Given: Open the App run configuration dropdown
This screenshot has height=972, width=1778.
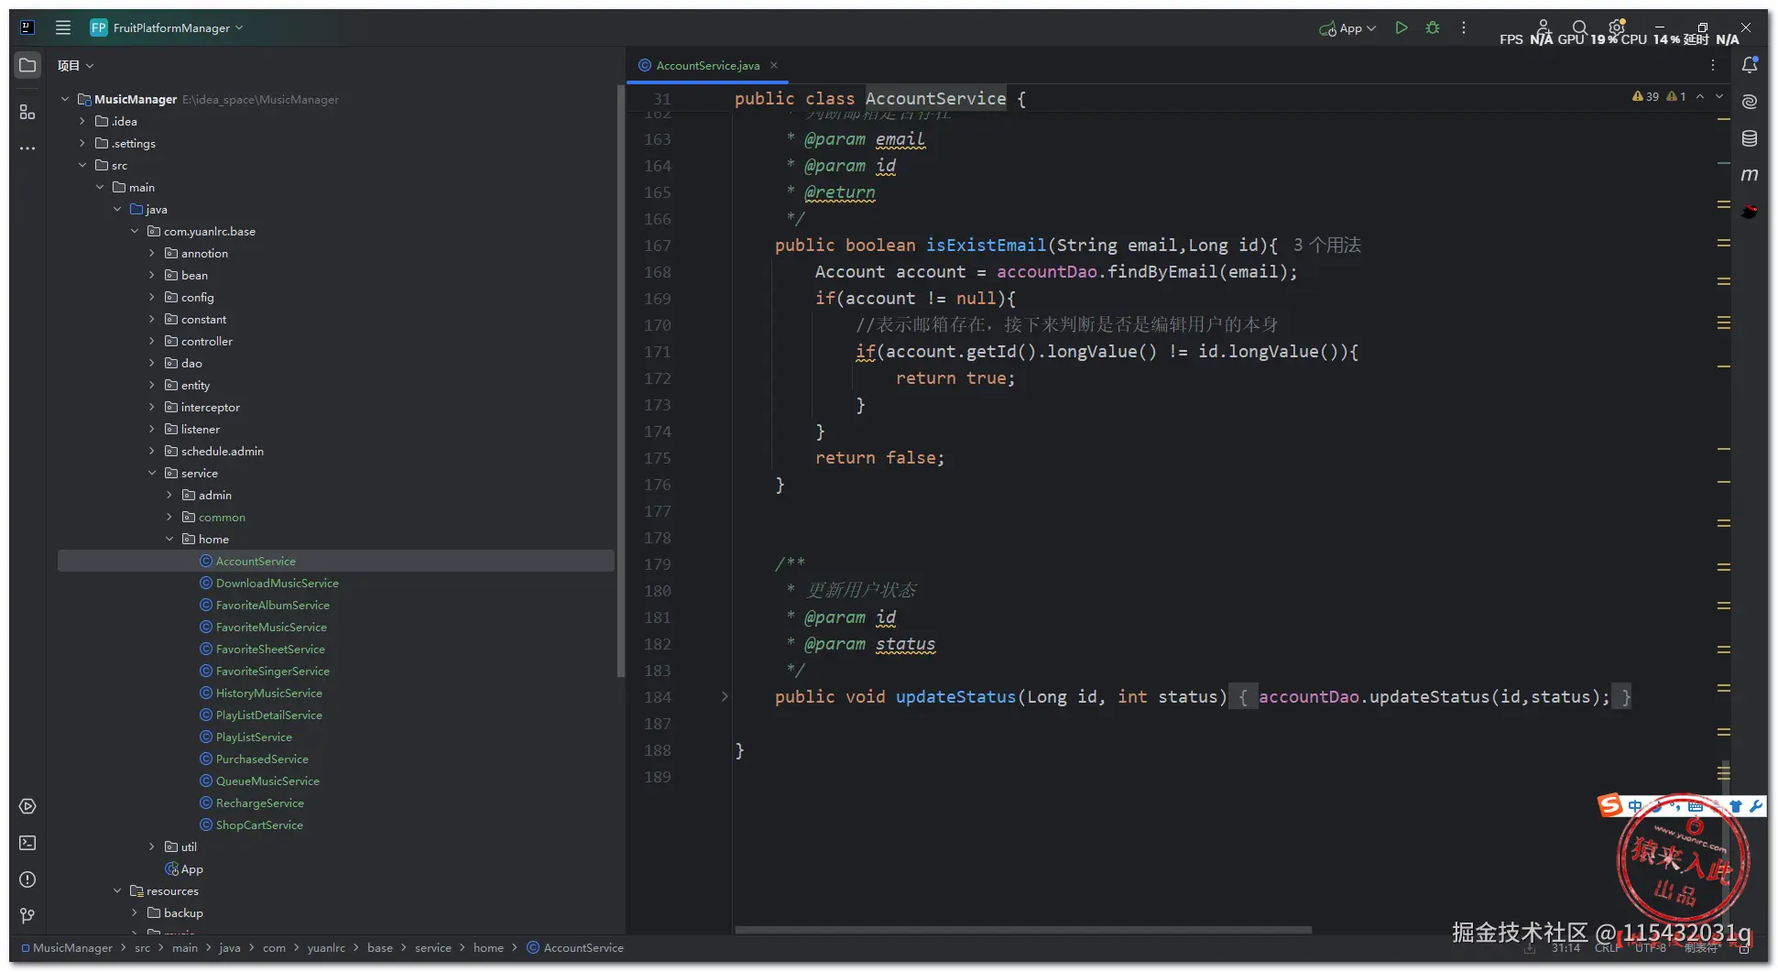Looking at the screenshot, I should [1347, 28].
